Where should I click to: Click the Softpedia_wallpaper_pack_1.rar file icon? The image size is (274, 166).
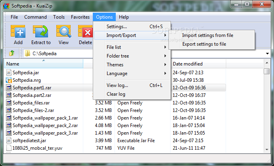point(9,118)
